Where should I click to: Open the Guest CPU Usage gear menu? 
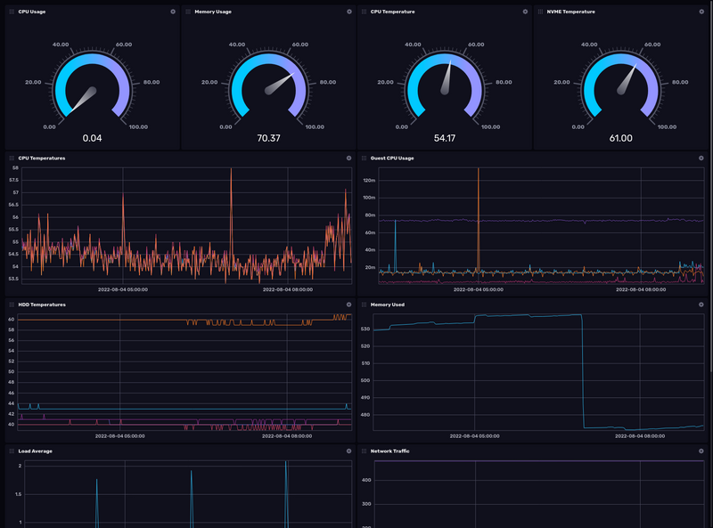(701, 158)
